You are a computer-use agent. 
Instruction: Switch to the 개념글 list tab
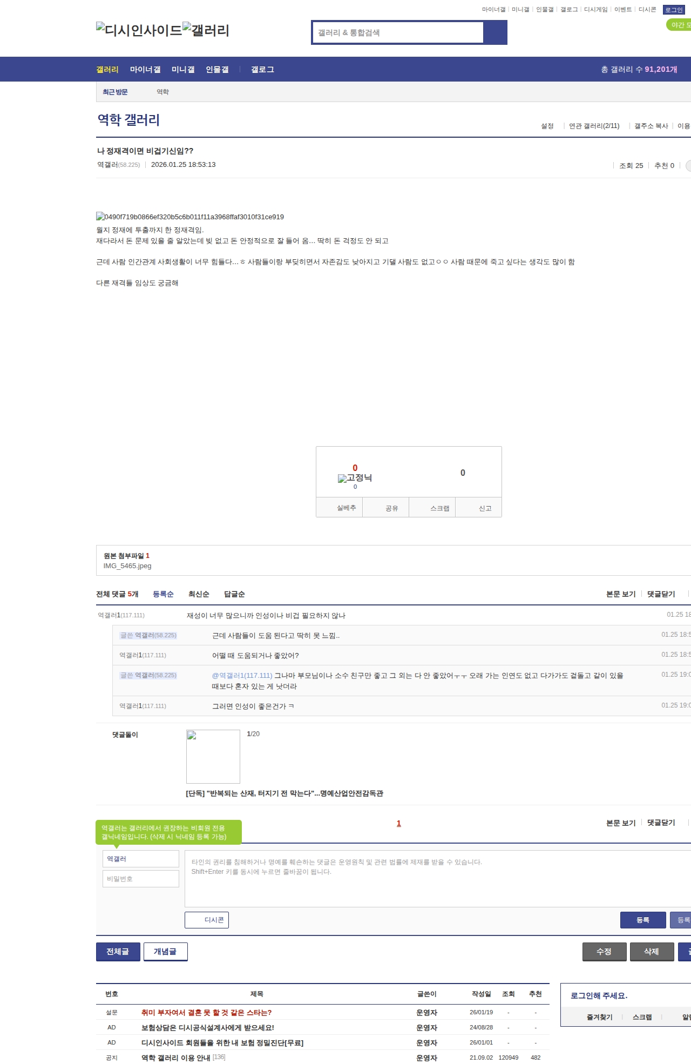coord(166,952)
